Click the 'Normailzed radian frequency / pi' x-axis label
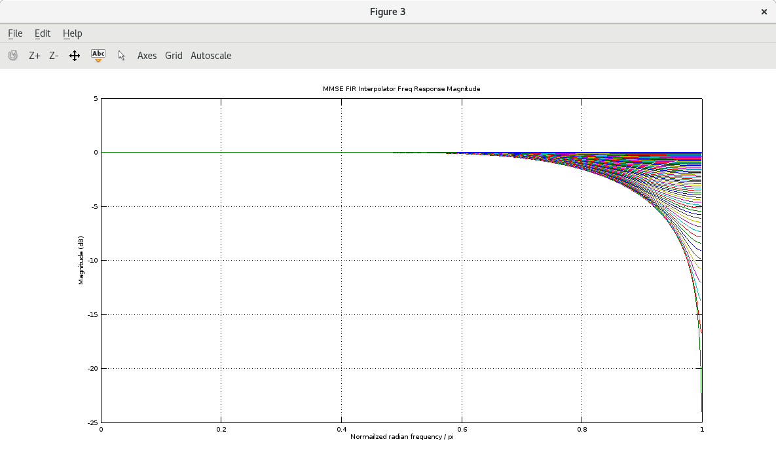 point(402,436)
